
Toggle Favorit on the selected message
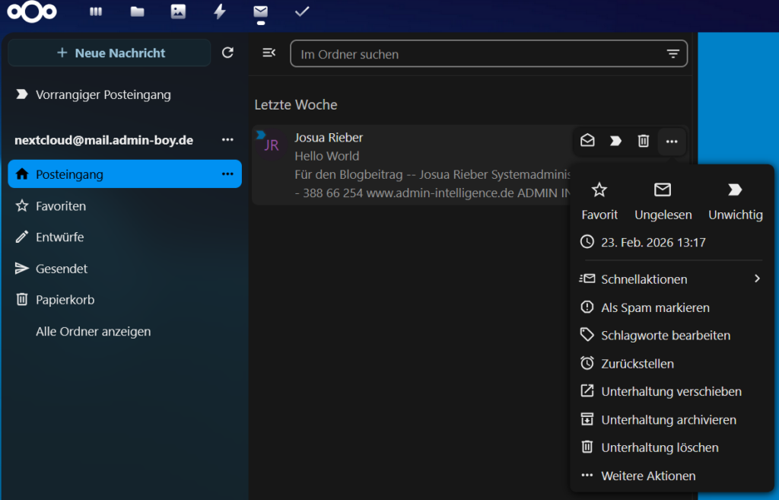tap(599, 199)
